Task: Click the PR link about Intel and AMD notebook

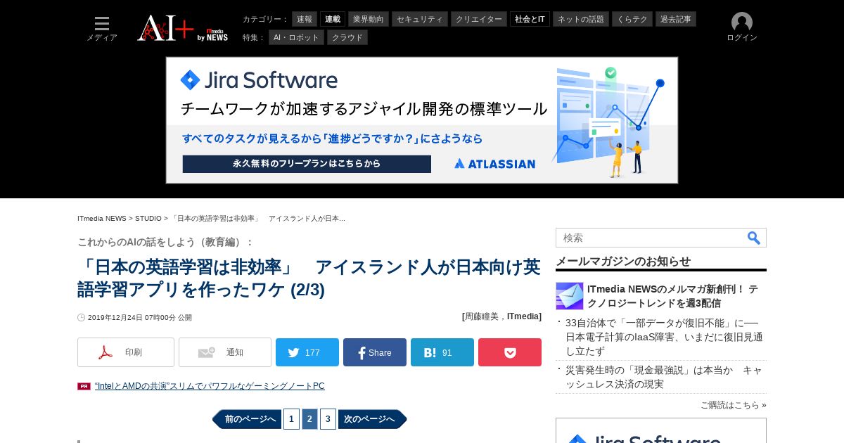Action: click(x=210, y=386)
